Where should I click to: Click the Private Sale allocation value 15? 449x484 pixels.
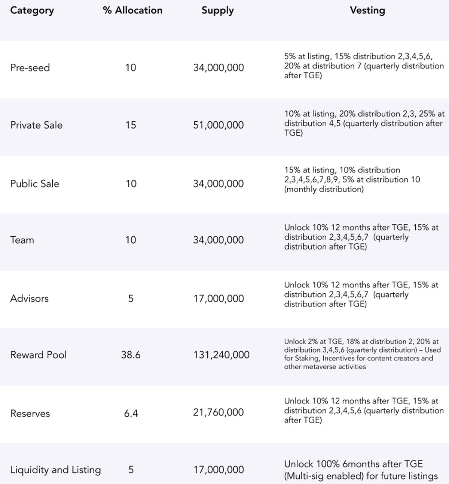pyautogui.click(x=131, y=125)
